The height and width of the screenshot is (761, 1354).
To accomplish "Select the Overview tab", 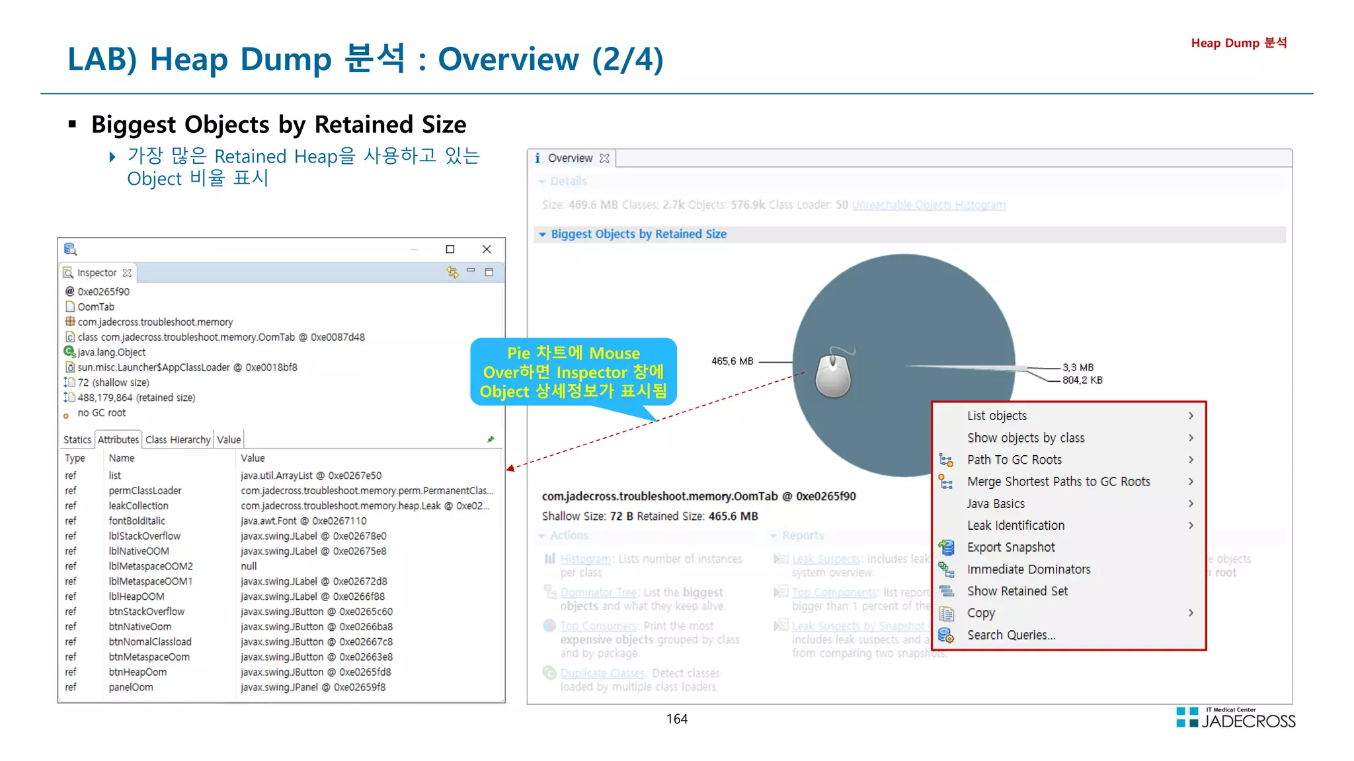I will pyautogui.click(x=570, y=159).
